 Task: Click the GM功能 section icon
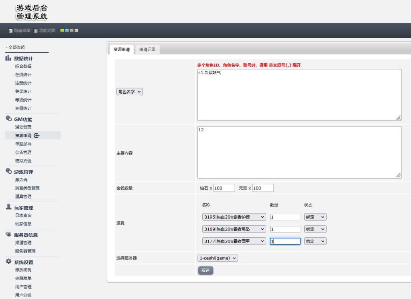(x=8, y=119)
